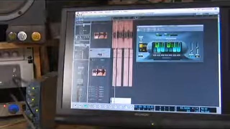Click the cyan value field under the left plugin slider
The height and width of the screenshot is (129, 230).
(x=191, y=57)
